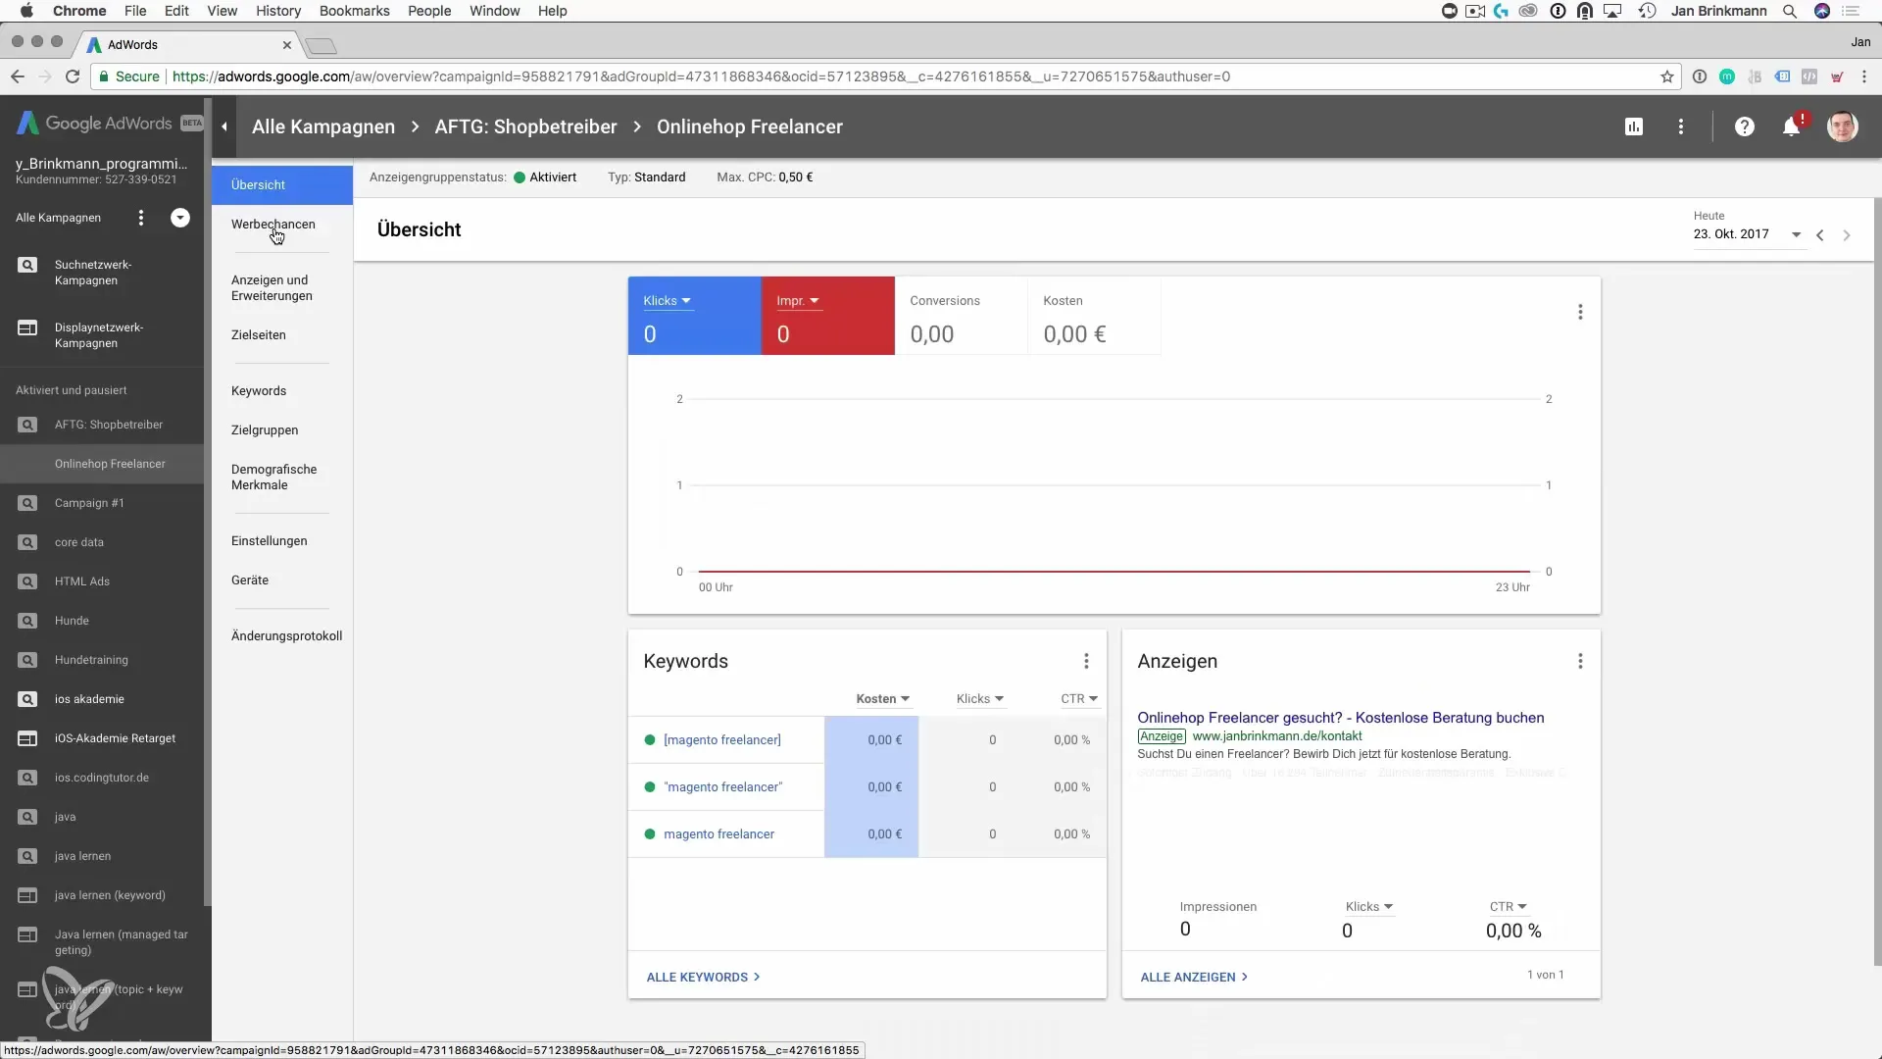The width and height of the screenshot is (1882, 1059).
Task: Open CTR dropdown in Anzeigen card
Action: click(x=1509, y=907)
